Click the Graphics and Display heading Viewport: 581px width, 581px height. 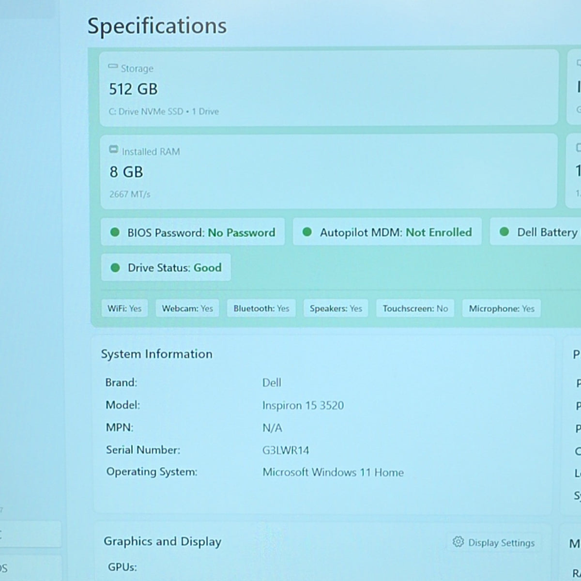tap(163, 542)
